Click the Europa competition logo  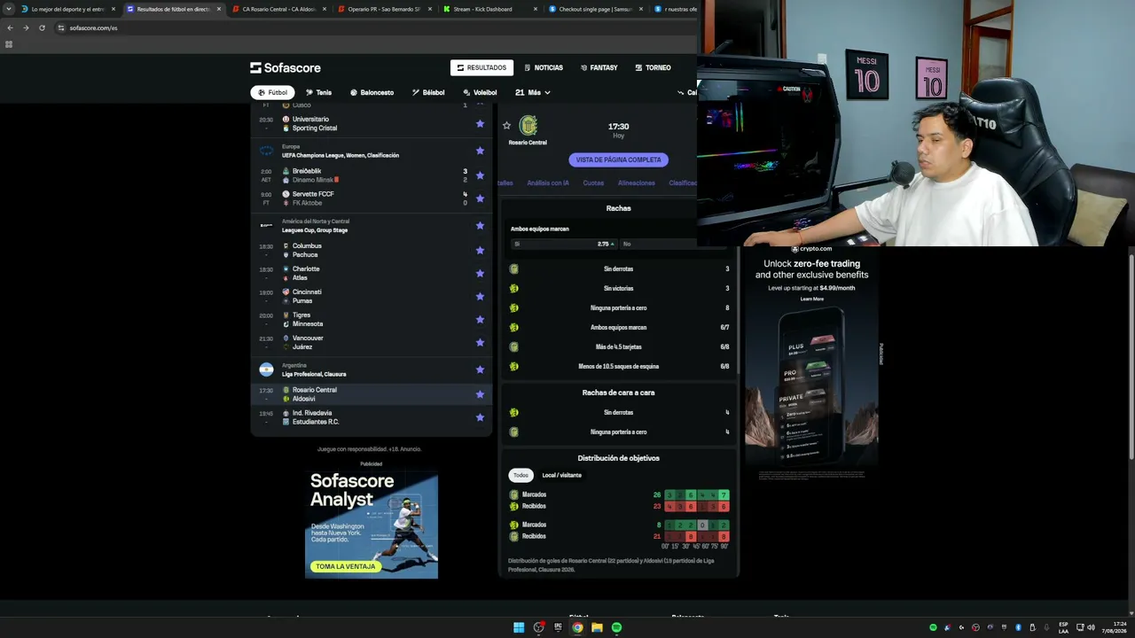[x=266, y=151]
